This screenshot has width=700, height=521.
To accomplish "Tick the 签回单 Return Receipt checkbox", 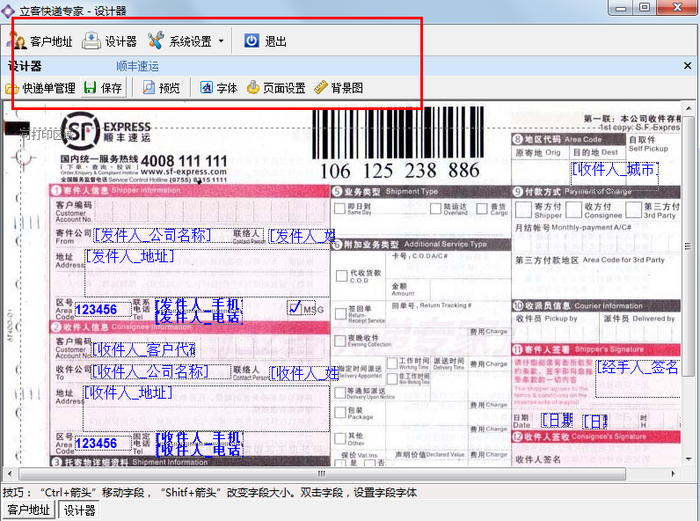I will [341, 314].
